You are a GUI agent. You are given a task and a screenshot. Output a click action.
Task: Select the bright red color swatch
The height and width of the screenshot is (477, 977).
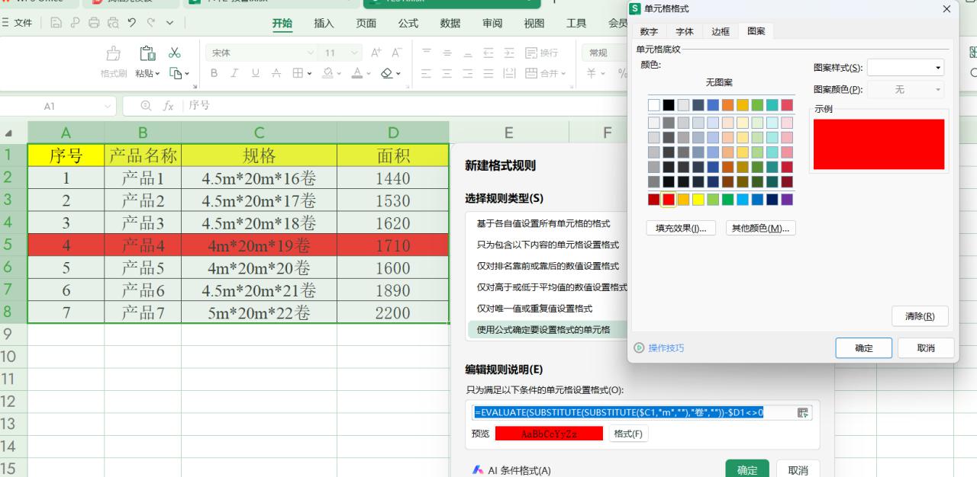669,200
